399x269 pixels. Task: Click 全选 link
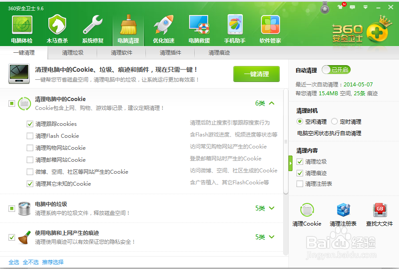click(x=14, y=262)
